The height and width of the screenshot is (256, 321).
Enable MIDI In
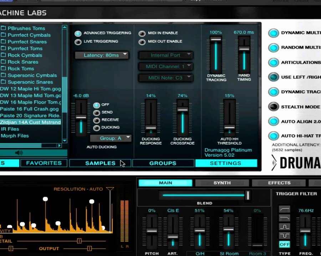(x=142, y=33)
